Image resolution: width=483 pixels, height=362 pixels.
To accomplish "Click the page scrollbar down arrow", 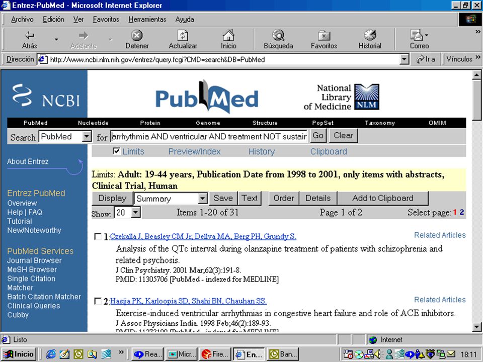I will click(476, 327).
